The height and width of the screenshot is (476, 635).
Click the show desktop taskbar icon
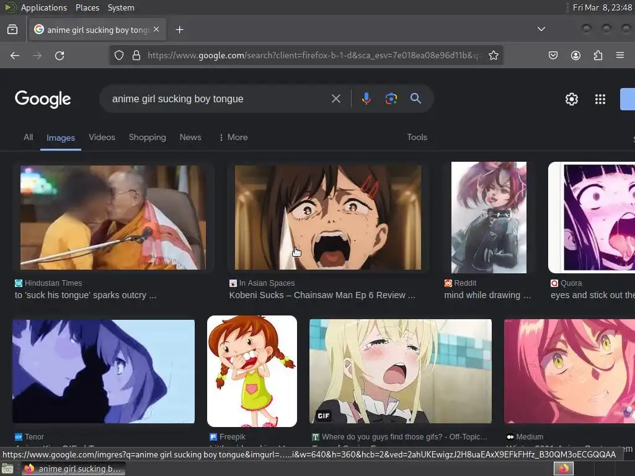[x=7, y=469]
